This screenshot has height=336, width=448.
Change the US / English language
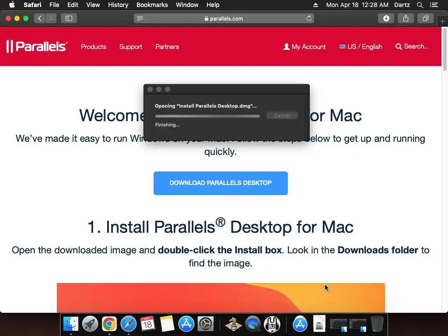360,46
